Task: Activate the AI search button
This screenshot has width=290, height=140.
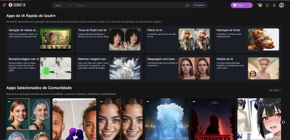Action: (199, 5)
